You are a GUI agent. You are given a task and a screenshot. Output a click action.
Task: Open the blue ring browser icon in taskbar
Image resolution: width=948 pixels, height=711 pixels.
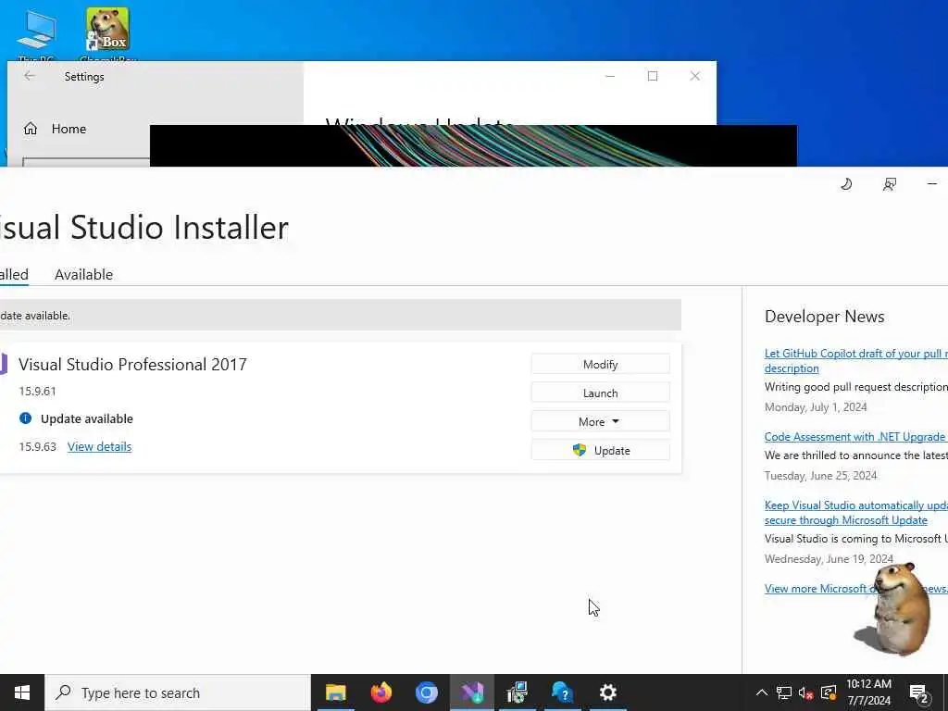426,692
